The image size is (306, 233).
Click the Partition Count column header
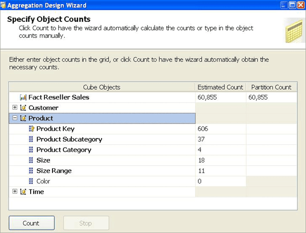coord(270,87)
